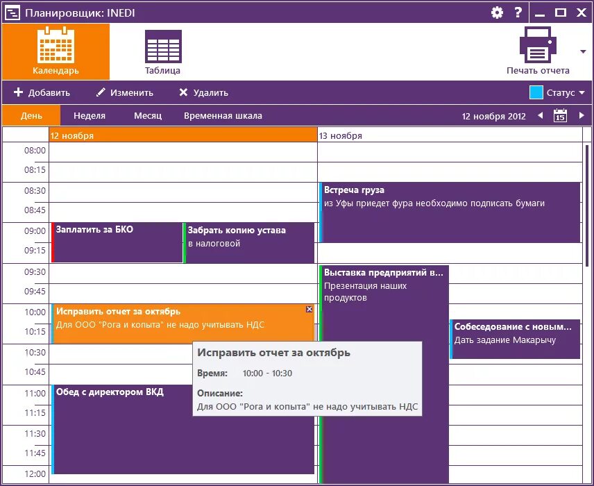Select the 13 ноября day header

pos(450,135)
